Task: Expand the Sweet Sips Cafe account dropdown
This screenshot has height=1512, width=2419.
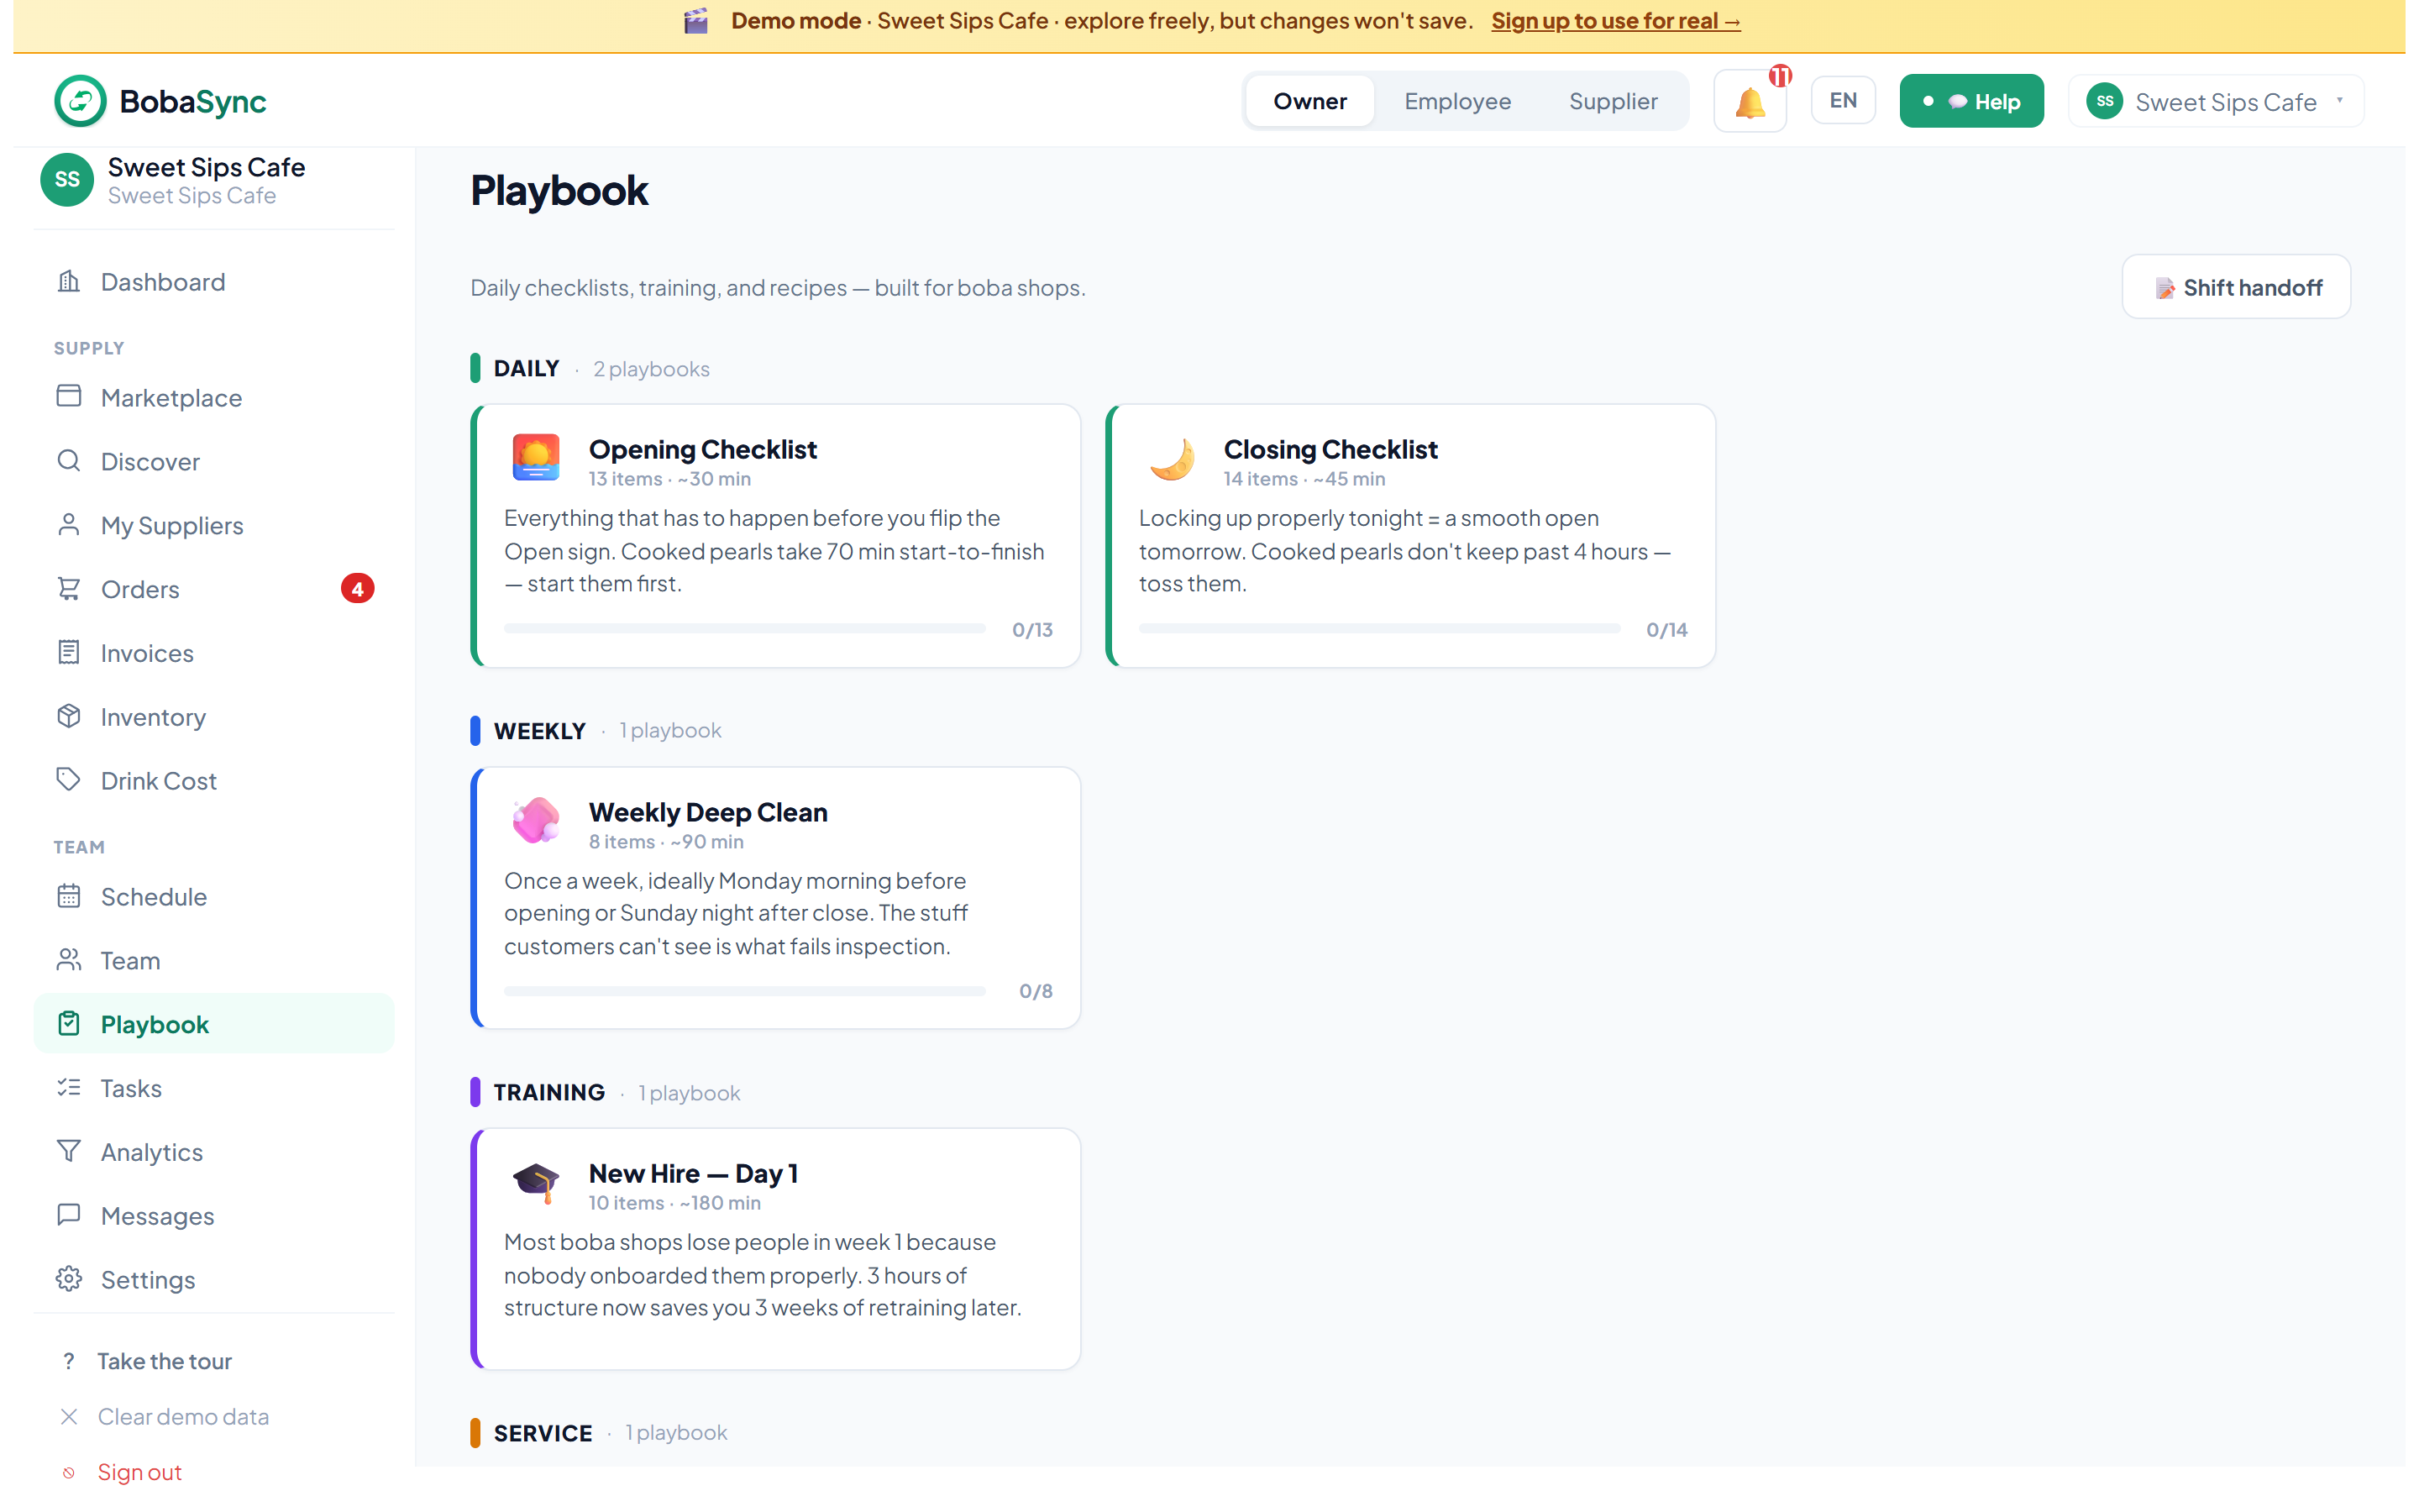Action: [x=2215, y=101]
